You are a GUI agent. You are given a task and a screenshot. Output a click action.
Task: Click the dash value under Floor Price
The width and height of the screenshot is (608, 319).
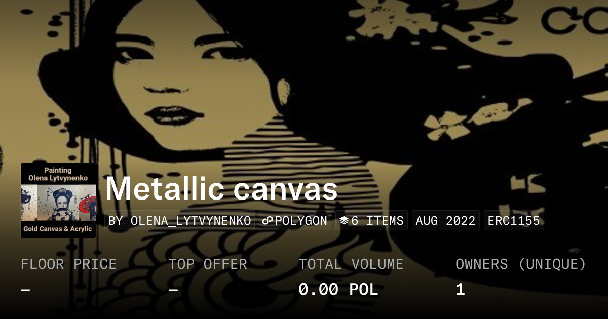pos(25,290)
